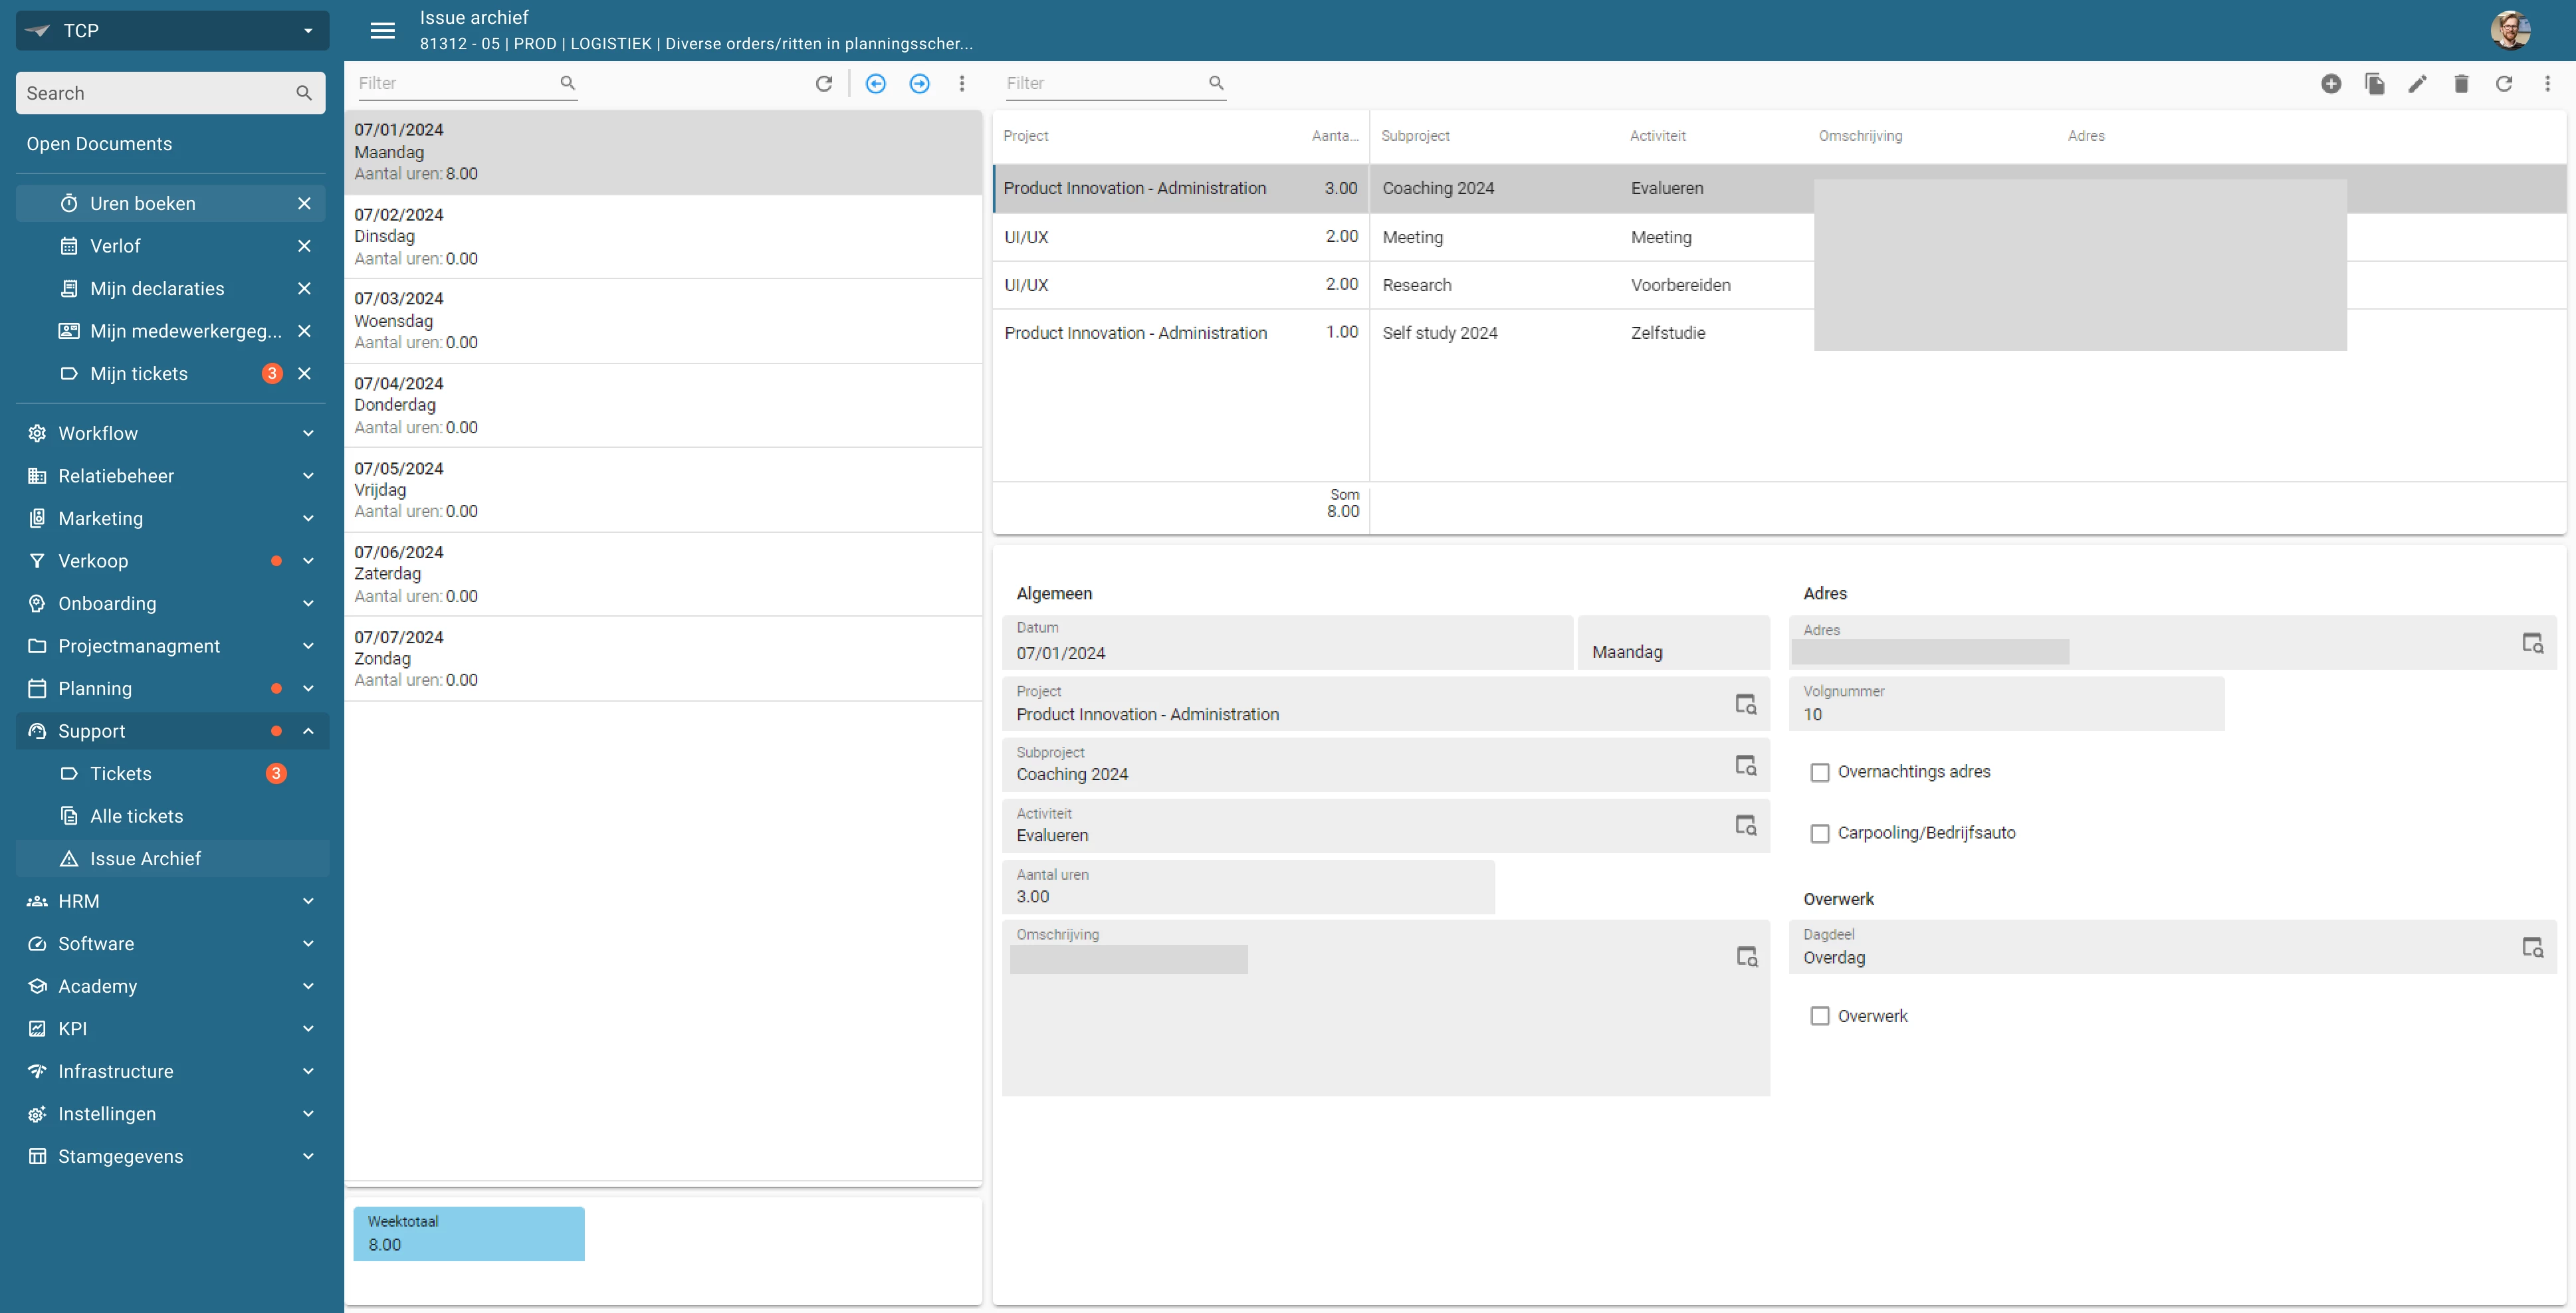
Task: Open Dagdeel lookup icon
Action: tap(2533, 947)
